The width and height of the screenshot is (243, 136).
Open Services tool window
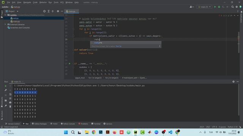(108, 124)
